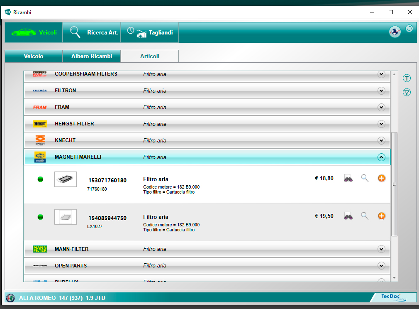This screenshot has width=419, height=309.
Task: Click the globe icon in top toolbar
Action: pos(395,32)
